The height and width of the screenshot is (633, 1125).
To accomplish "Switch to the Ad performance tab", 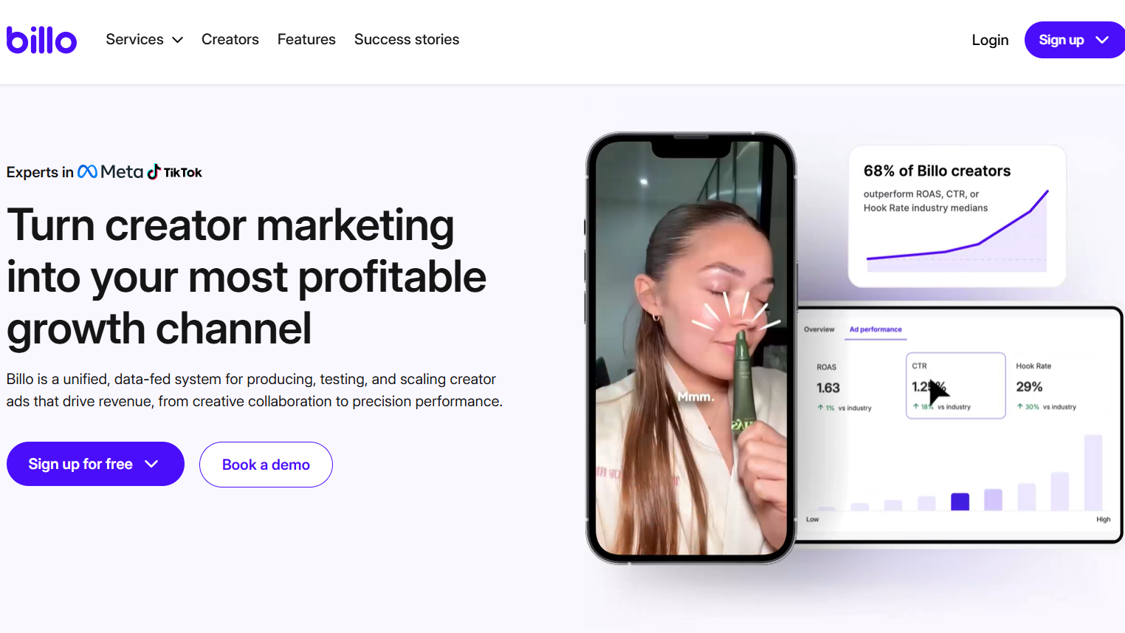I will [x=875, y=329].
